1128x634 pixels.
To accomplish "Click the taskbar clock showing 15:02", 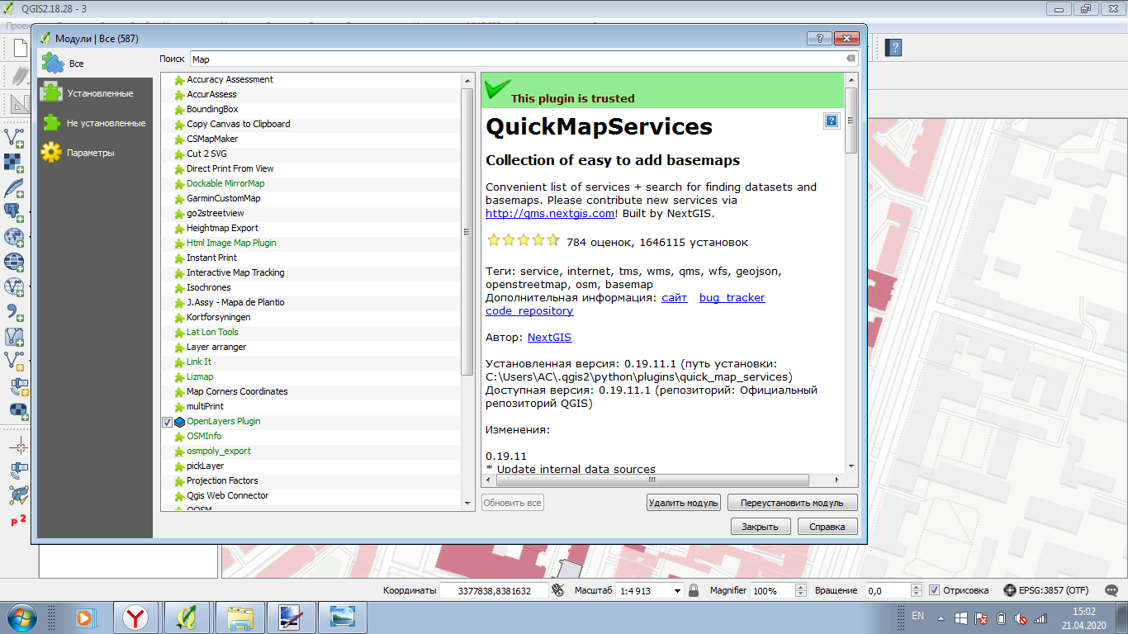I will 1083,617.
